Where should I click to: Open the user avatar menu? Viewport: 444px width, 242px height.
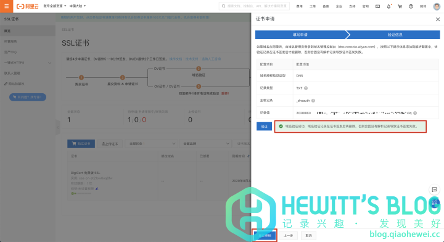pos(437,6)
